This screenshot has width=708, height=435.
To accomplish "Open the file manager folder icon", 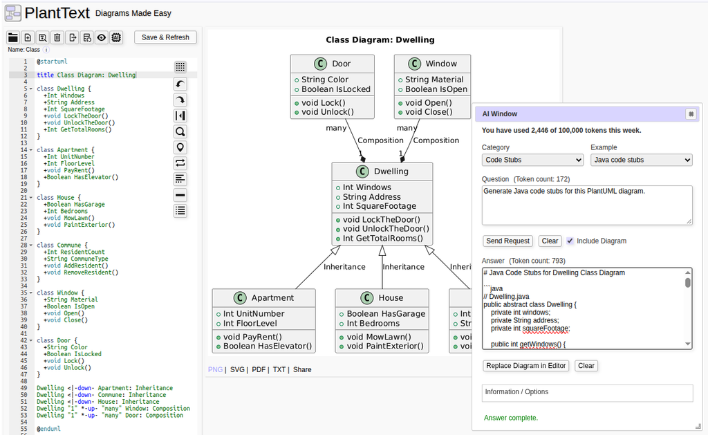I will click(13, 37).
